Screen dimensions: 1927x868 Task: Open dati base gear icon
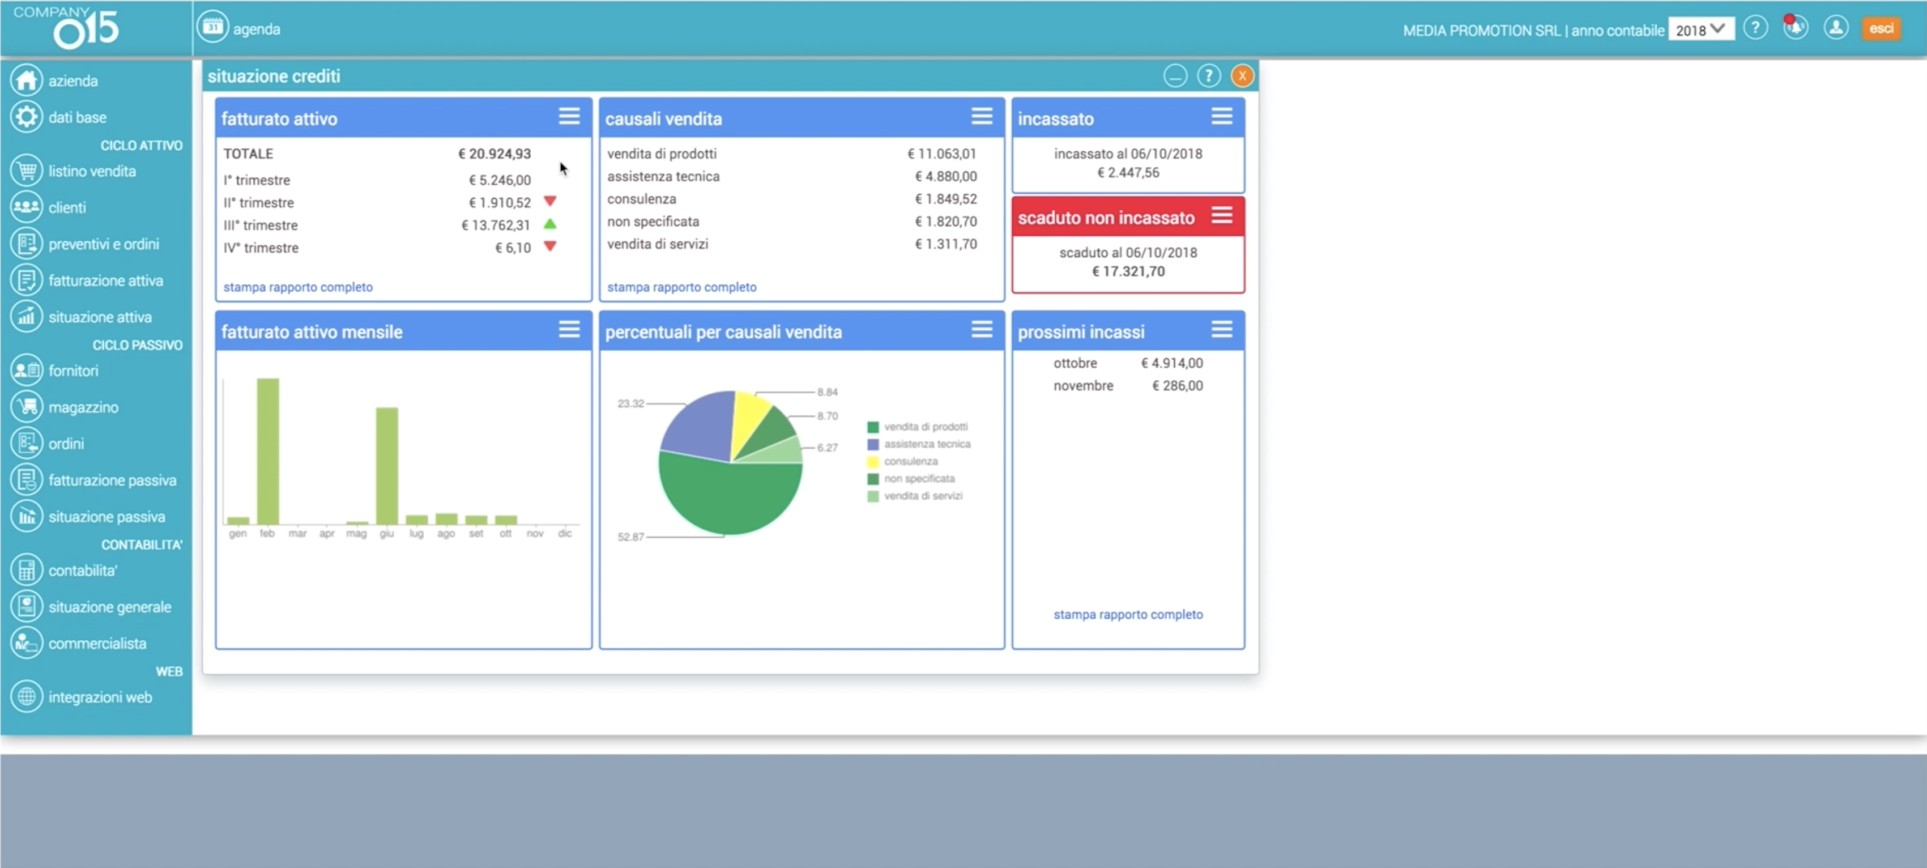(x=27, y=117)
